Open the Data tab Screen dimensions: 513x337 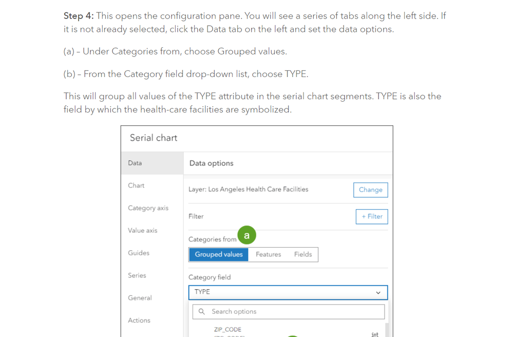(x=135, y=163)
